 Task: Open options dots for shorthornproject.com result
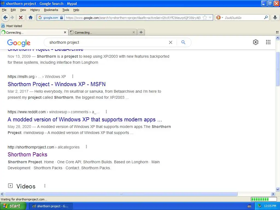(86, 147)
